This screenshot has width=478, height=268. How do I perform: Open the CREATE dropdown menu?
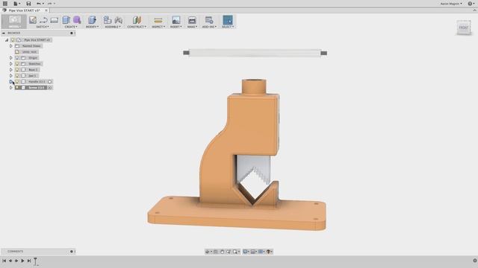(71, 27)
